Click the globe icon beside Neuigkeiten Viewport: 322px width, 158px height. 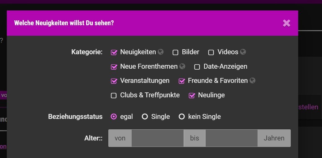pos(160,52)
